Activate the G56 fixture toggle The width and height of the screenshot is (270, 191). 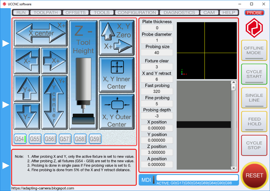click(50, 139)
